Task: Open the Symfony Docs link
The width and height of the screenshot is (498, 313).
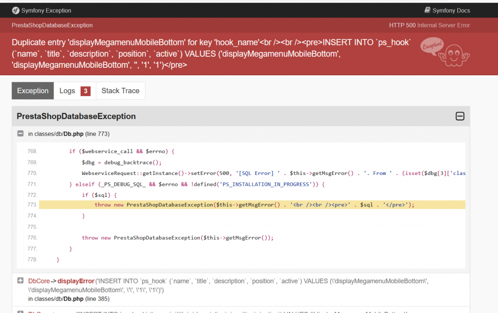Action: point(447,10)
